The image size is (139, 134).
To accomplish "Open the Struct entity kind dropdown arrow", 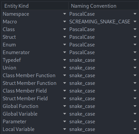I will tap(65, 37).
